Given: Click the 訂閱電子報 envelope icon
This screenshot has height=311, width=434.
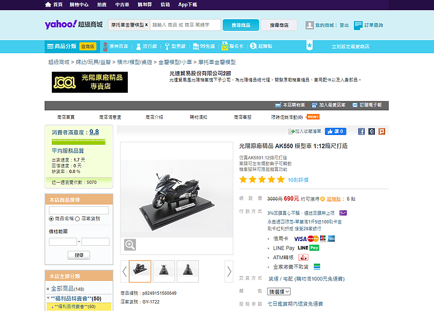Looking at the screenshot, I should click(x=355, y=105).
